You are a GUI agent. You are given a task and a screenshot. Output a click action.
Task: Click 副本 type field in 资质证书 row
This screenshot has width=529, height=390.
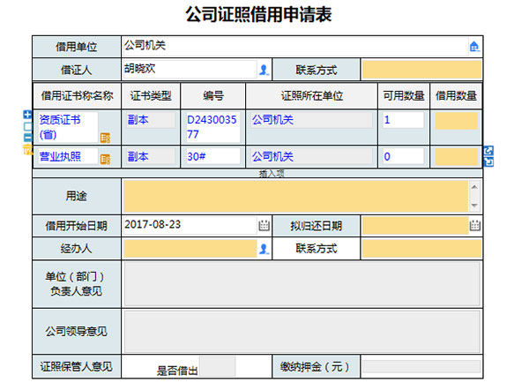pos(151,120)
